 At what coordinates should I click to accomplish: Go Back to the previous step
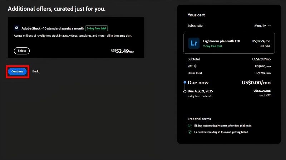click(x=35, y=71)
